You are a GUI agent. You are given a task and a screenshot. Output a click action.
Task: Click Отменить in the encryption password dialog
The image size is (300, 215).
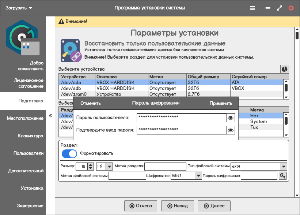pyautogui.click(x=90, y=103)
